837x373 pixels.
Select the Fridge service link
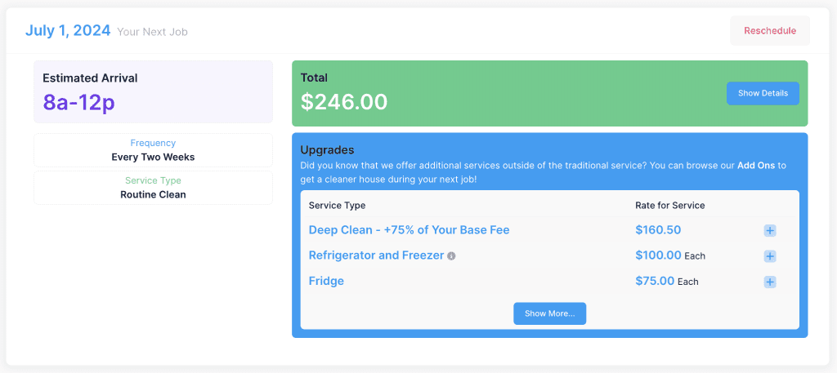(x=326, y=281)
